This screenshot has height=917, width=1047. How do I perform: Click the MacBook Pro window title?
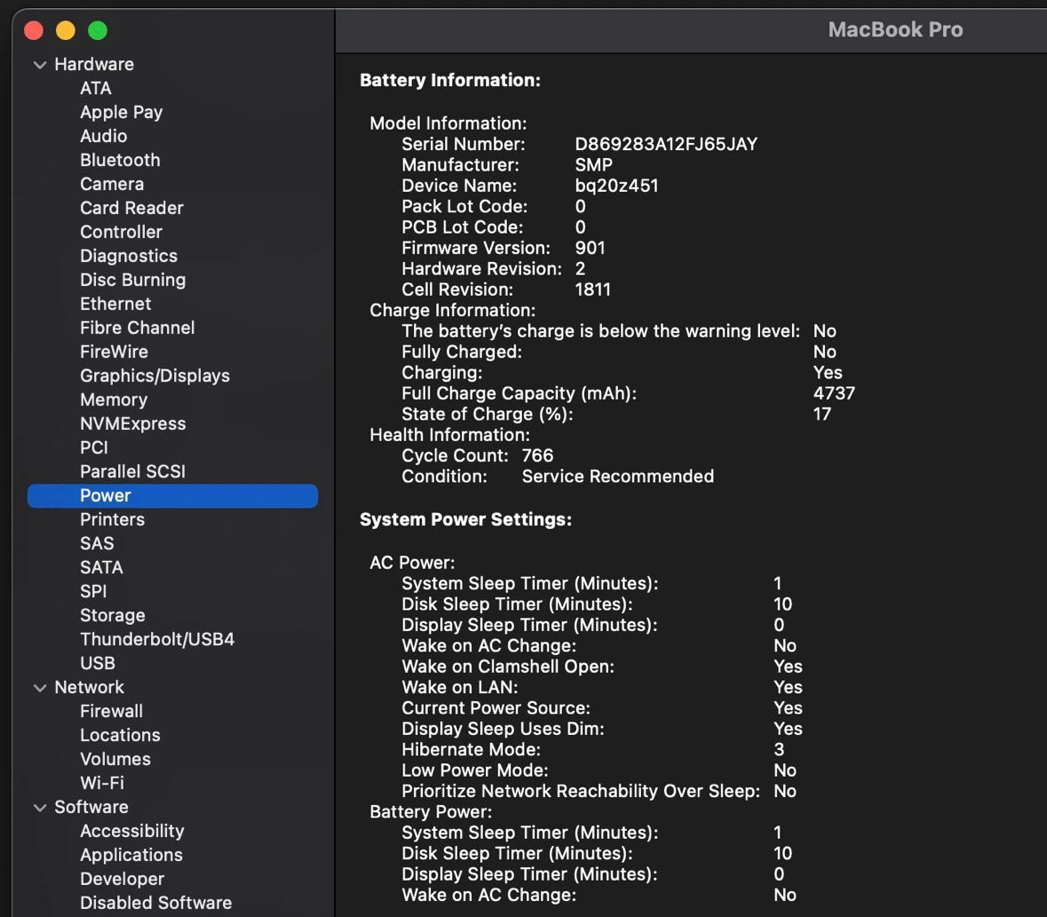click(895, 30)
